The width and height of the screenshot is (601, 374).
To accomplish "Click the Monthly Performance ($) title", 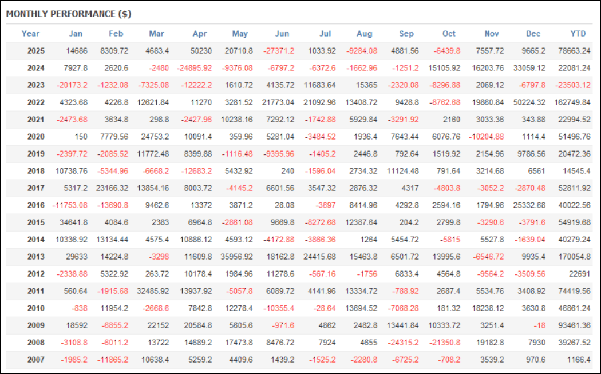I will [69, 14].
